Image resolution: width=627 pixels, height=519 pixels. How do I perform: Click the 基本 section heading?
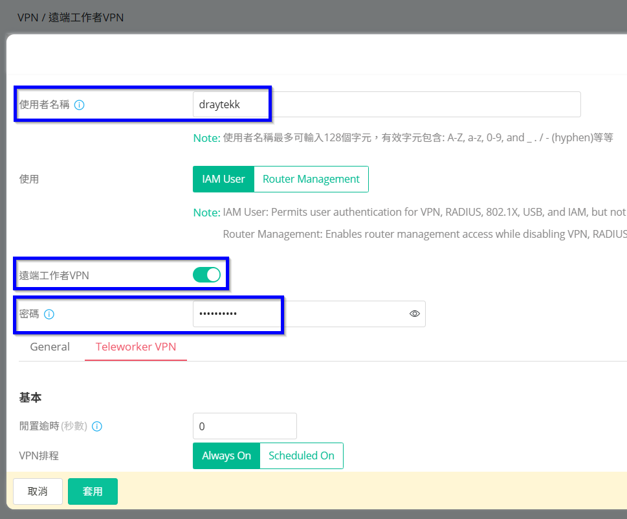pos(30,398)
